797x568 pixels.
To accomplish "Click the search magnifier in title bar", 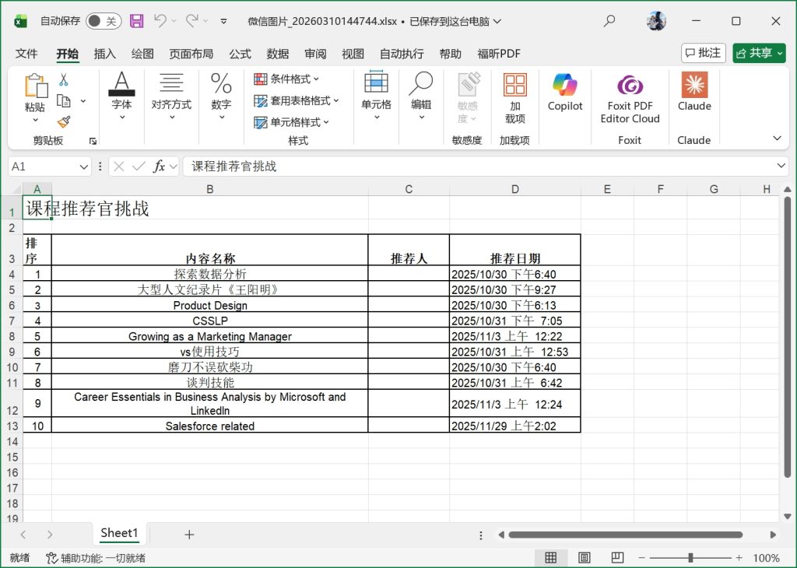I will click(609, 21).
